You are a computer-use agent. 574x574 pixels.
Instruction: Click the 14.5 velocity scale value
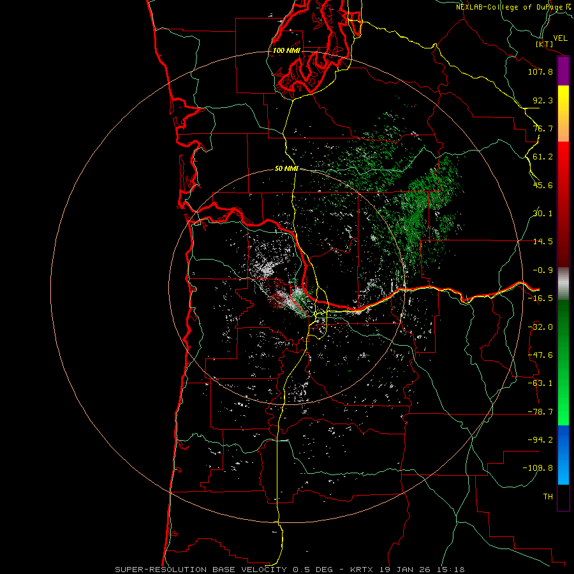[x=543, y=242]
